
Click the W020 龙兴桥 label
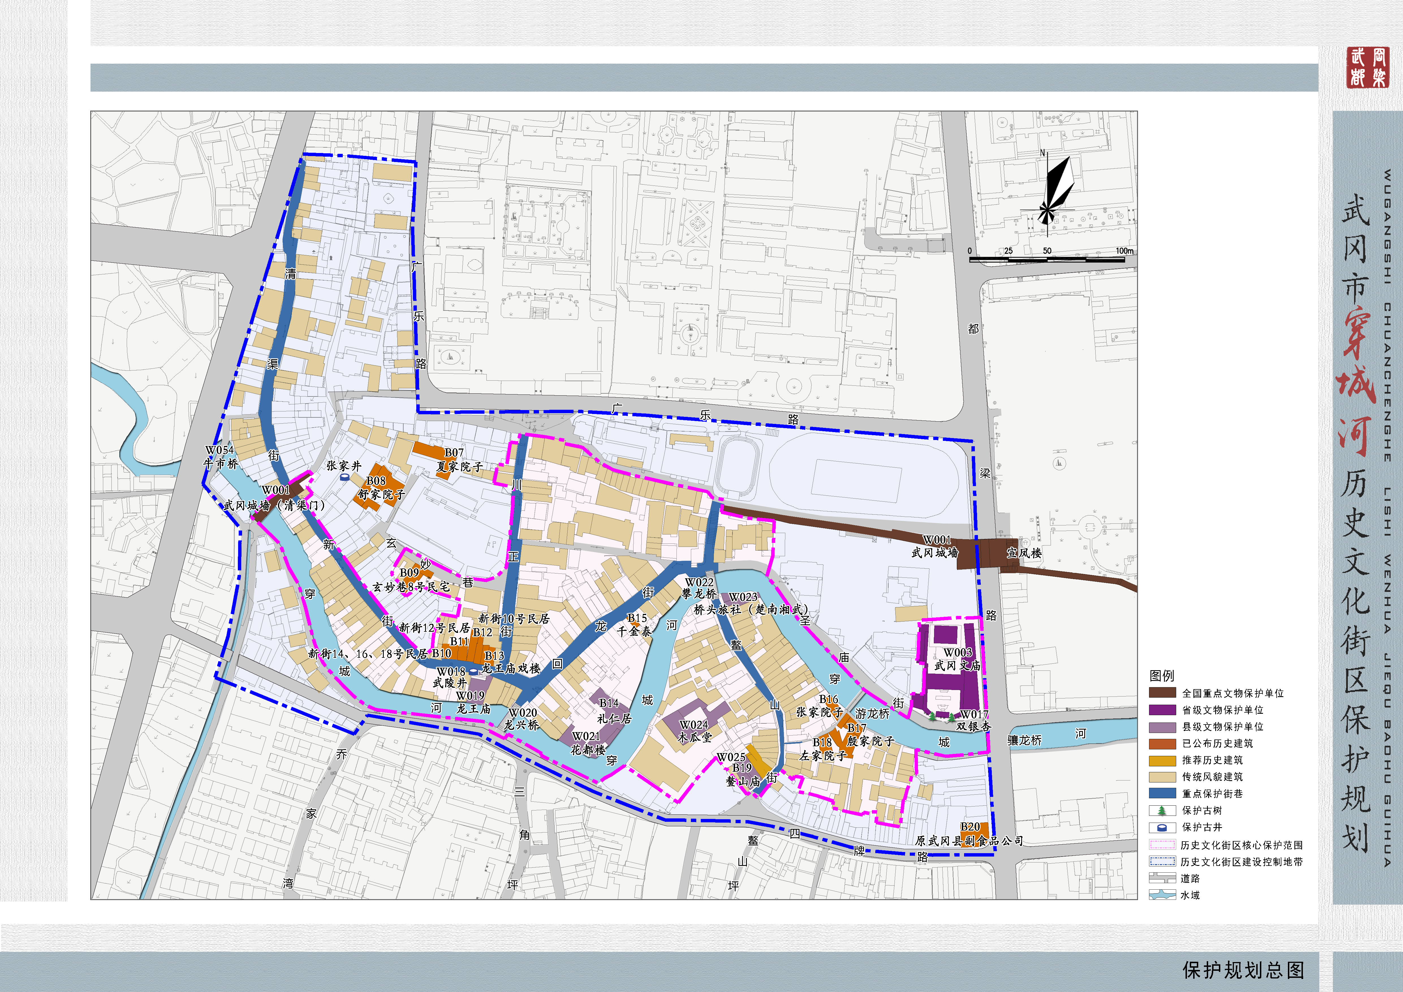(521, 719)
